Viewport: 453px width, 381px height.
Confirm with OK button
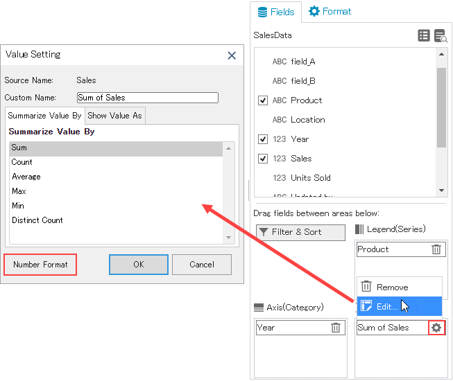(139, 265)
